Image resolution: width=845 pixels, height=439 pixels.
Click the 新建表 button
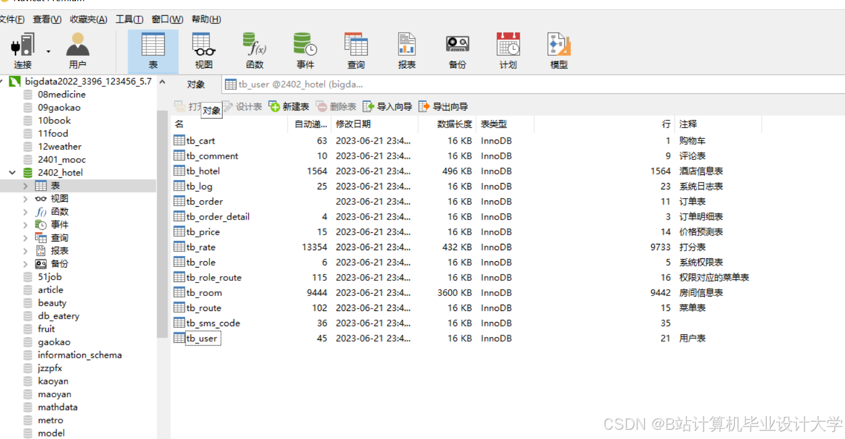coord(289,107)
